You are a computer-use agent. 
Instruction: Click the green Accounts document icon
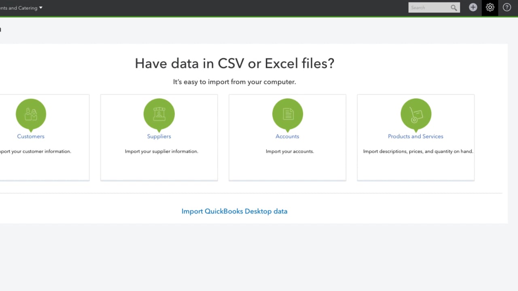[287, 115]
